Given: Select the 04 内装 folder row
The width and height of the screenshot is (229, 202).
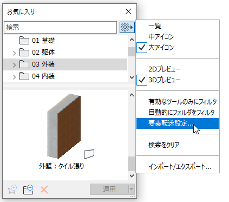Looking at the screenshot, I should pyautogui.click(x=65, y=76).
